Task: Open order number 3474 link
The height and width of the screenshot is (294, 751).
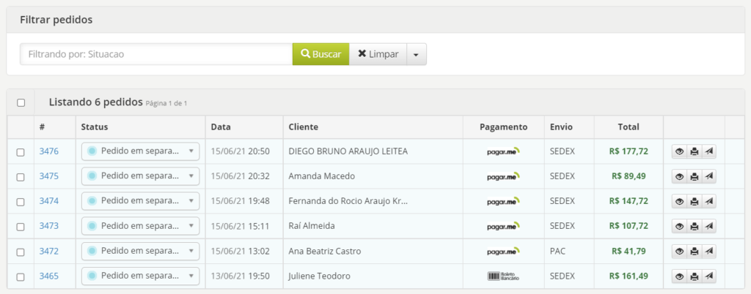Action: [49, 201]
